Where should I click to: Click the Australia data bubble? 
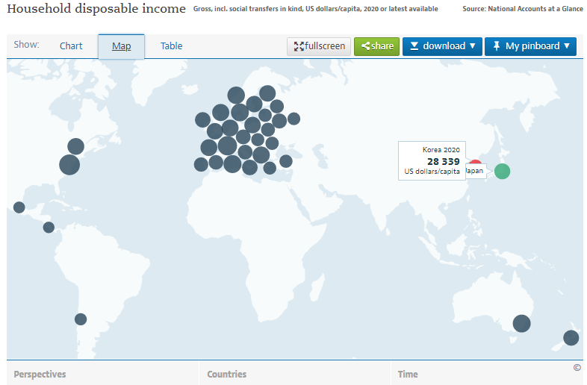pos(521,323)
